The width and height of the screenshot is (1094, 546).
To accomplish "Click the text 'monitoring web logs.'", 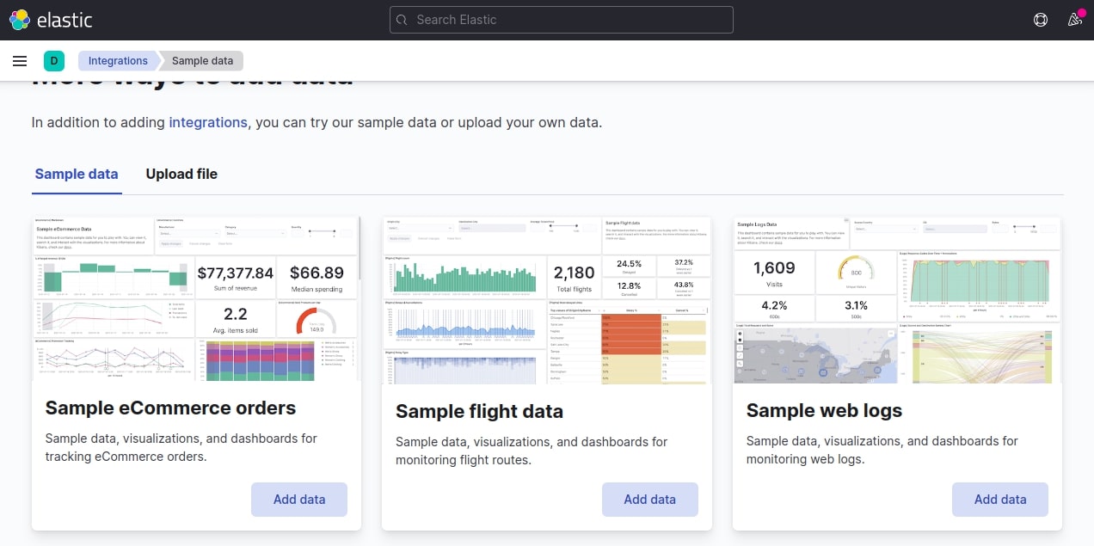I will (x=805, y=459).
